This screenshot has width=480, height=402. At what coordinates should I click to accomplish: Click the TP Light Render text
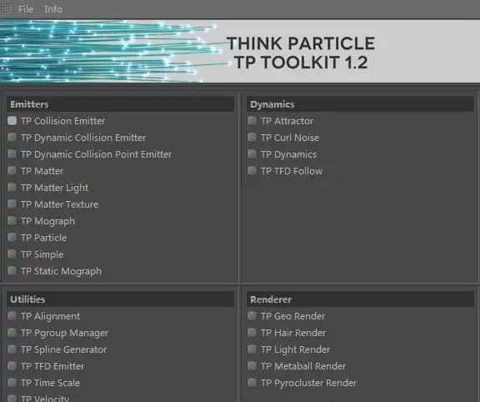click(295, 349)
